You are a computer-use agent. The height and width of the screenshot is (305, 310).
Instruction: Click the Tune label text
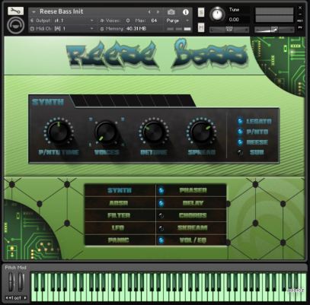tap(234, 10)
